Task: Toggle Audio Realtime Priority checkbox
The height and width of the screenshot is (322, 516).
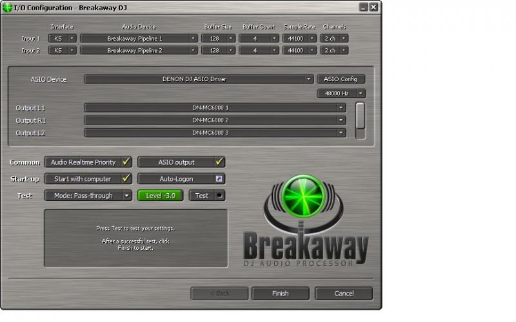Action: [x=127, y=162]
